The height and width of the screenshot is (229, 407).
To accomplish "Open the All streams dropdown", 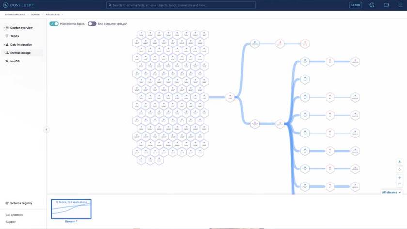I will 391,192.
